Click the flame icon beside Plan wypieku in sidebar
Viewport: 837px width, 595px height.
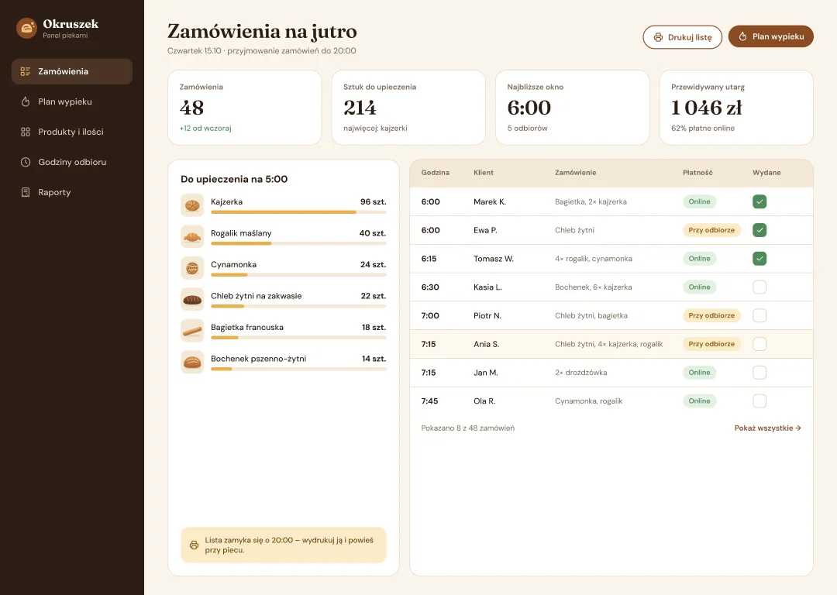coord(25,101)
